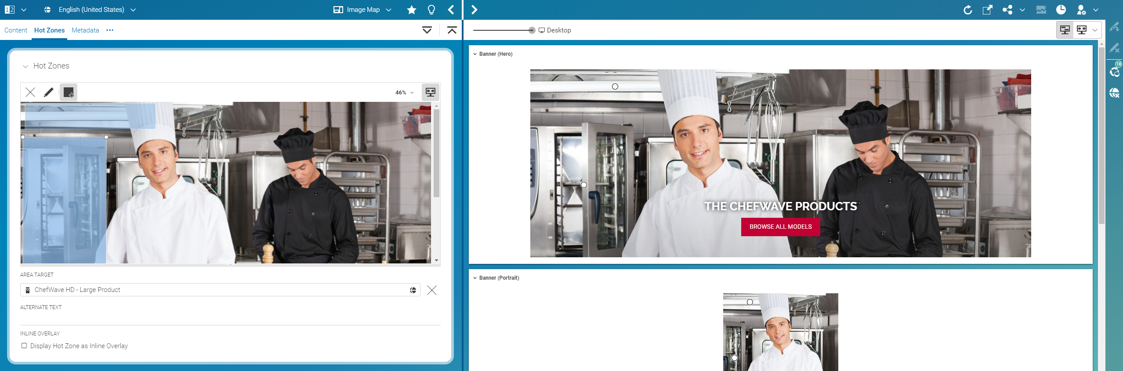Delete selected hot zone with toolbar X icon
Viewport: 1123px width, 371px height.
(30, 92)
